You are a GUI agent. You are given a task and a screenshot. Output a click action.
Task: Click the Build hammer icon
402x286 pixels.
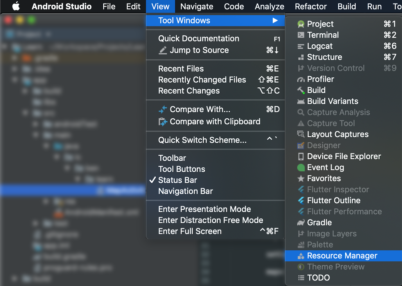click(301, 90)
